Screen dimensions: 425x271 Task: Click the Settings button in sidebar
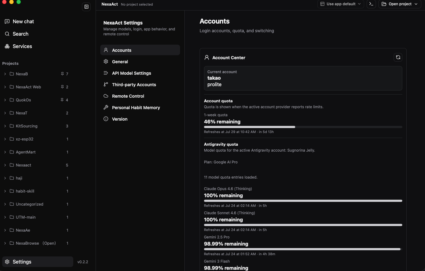(x=38, y=262)
